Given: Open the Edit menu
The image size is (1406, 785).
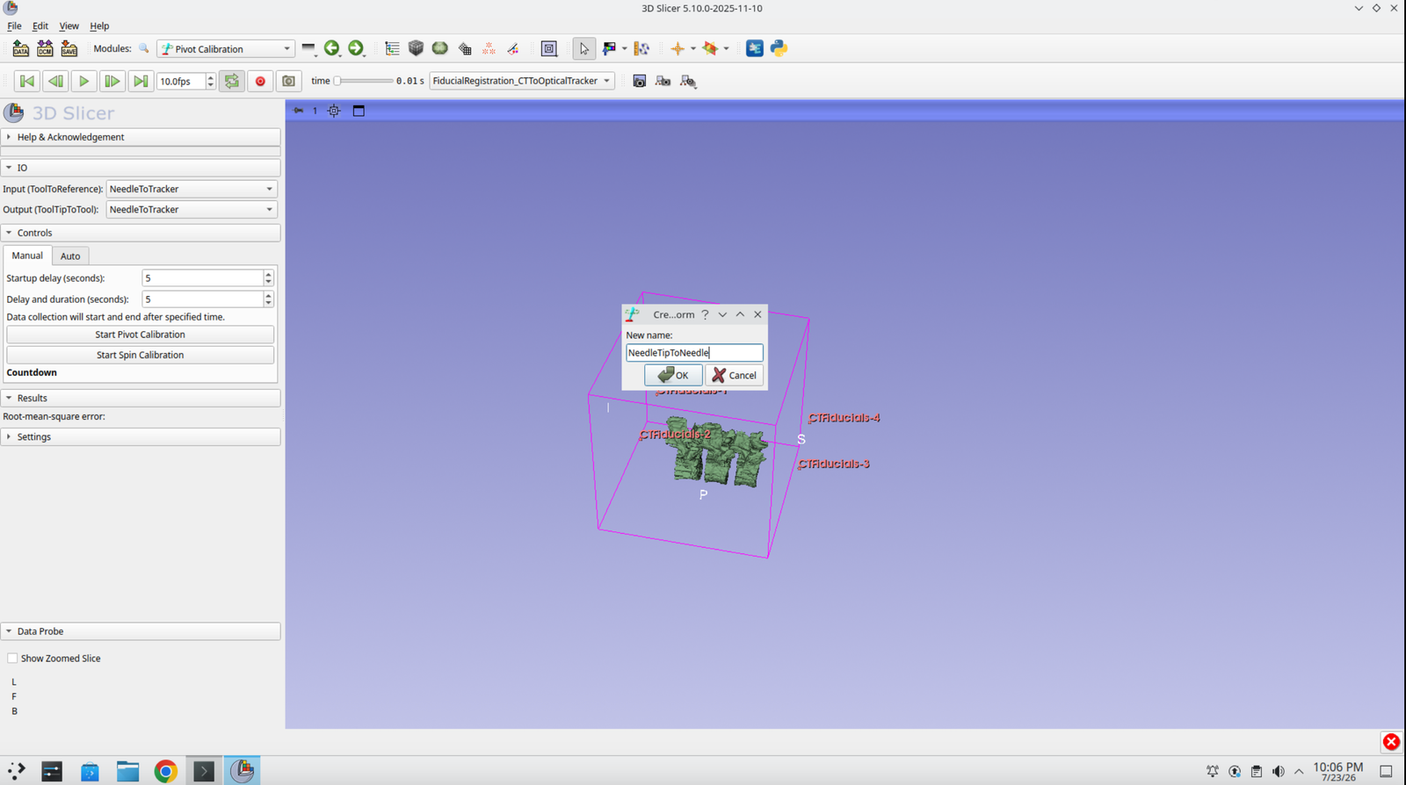Looking at the screenshot, I should (x=40, y=26).
